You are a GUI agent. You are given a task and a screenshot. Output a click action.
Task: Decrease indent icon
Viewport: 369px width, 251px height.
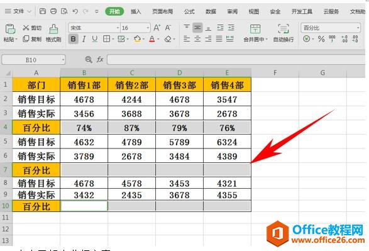(x=220, y=28)
